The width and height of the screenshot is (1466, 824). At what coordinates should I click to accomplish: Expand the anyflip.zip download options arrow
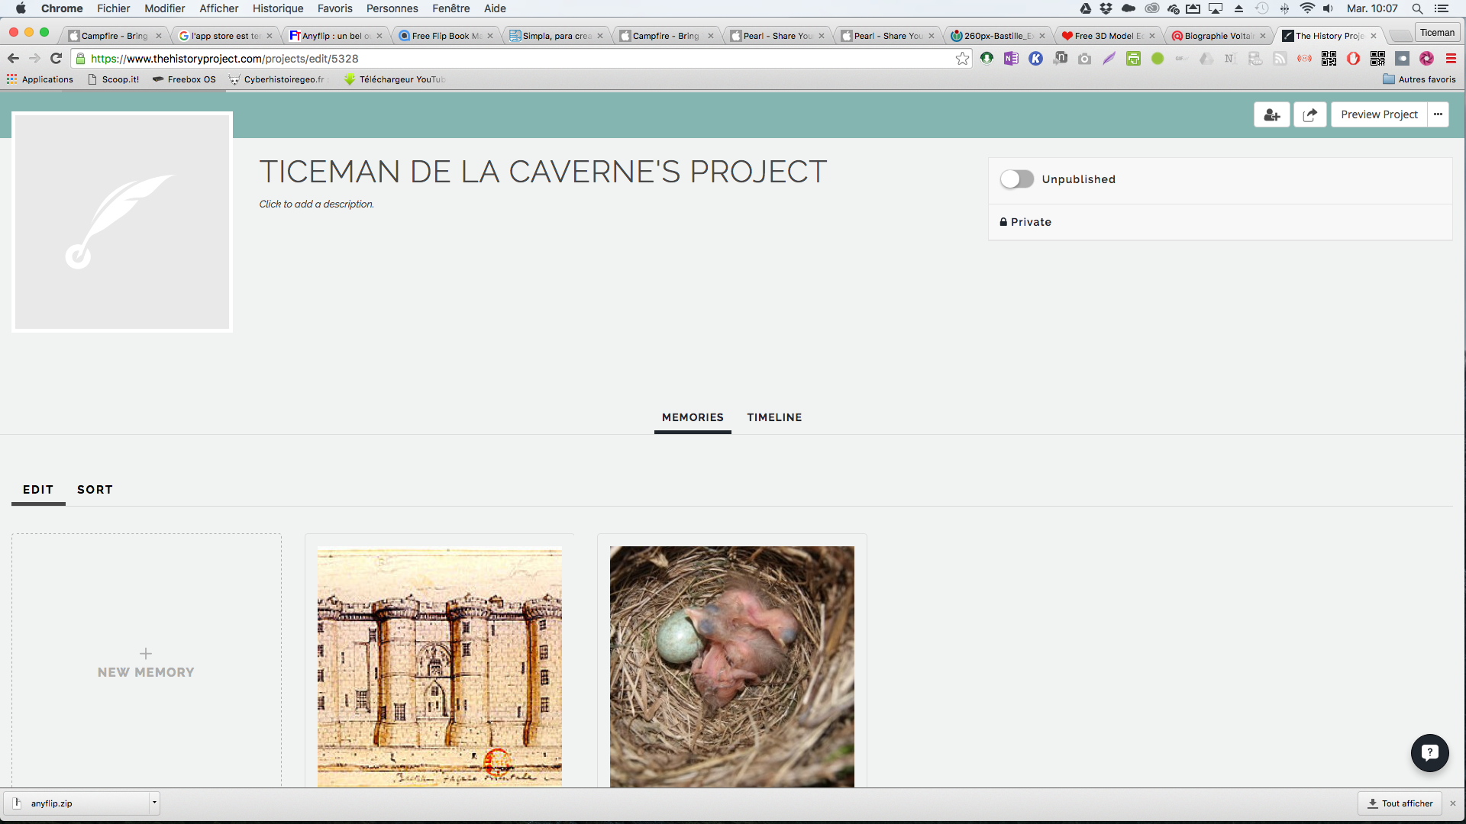pos(154,803)
